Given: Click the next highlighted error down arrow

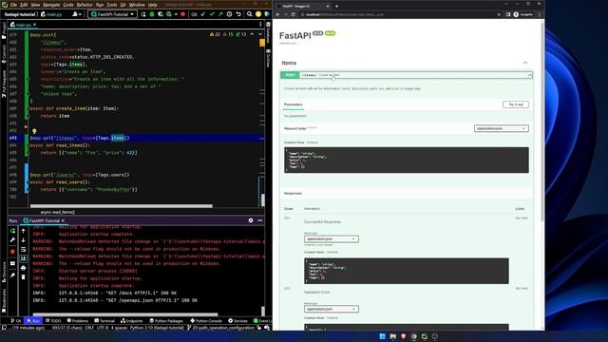Looking at the screenshot, I should pos(260,34).
